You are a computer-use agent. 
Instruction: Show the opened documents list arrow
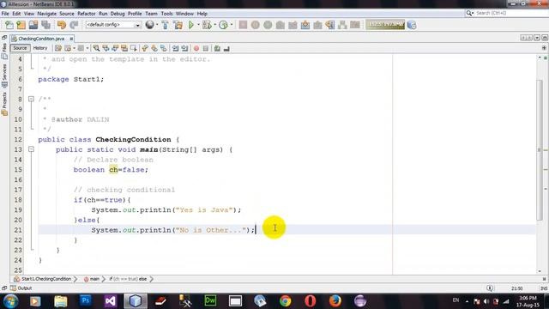pyautogui.click(x=537, y=38)
